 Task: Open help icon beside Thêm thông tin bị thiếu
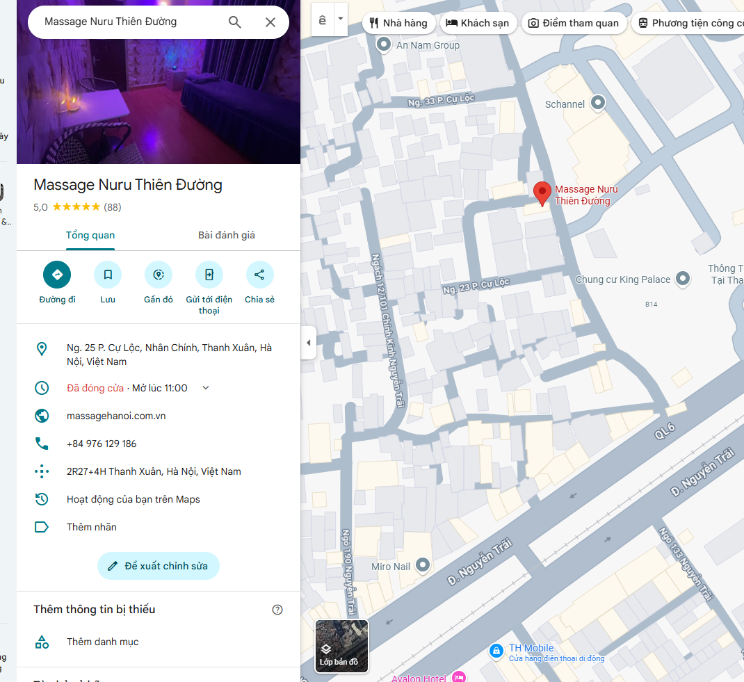coord(277,610)
